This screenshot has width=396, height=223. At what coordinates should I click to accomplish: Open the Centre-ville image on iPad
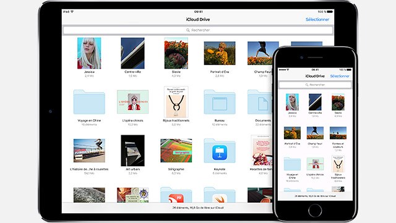[x=132, y=53]
